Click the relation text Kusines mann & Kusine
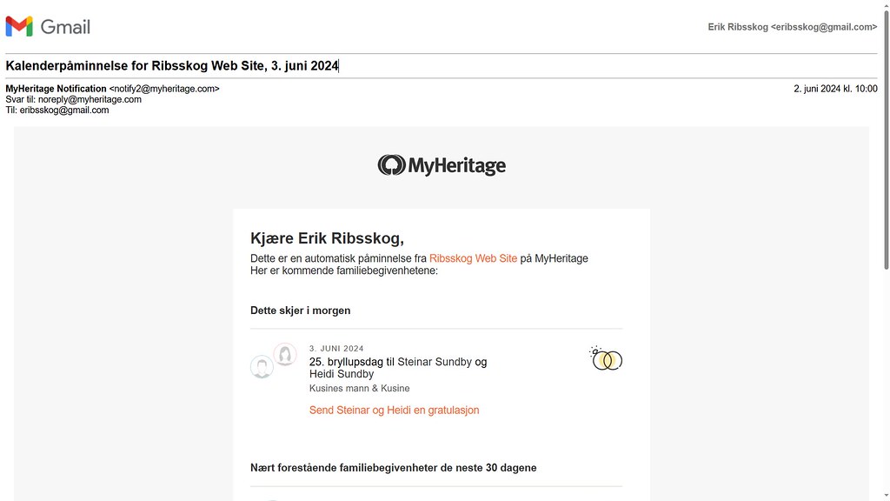 pyautogui.click(x=359, y=389)
